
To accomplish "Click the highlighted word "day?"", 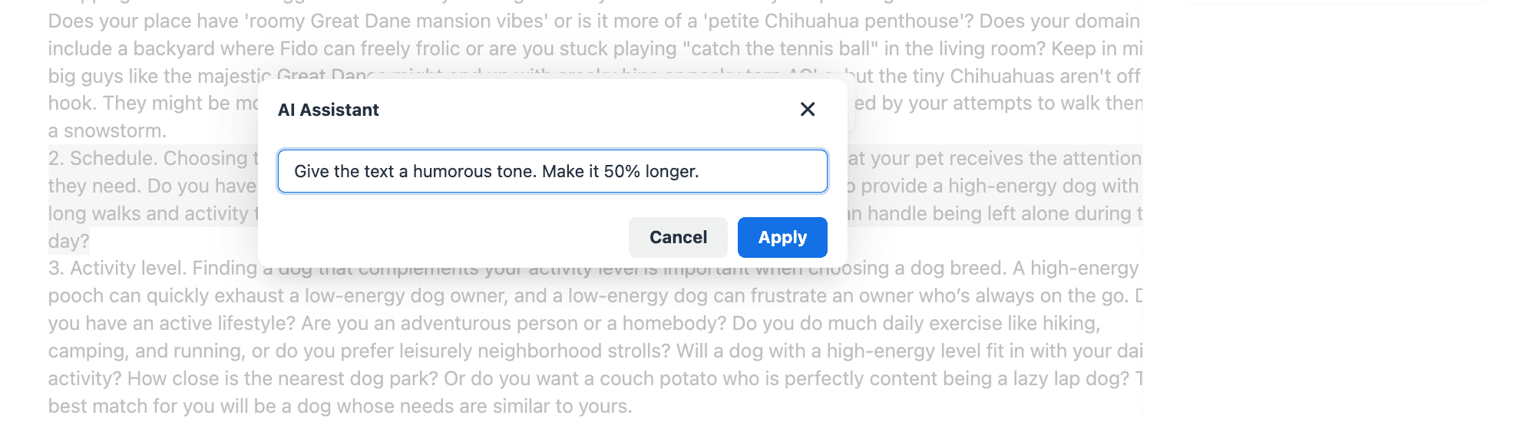I will [x=68, y=242].
